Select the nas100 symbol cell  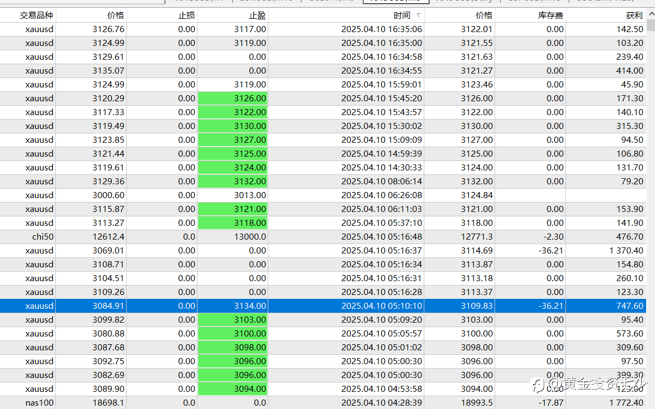pos(39,403)
